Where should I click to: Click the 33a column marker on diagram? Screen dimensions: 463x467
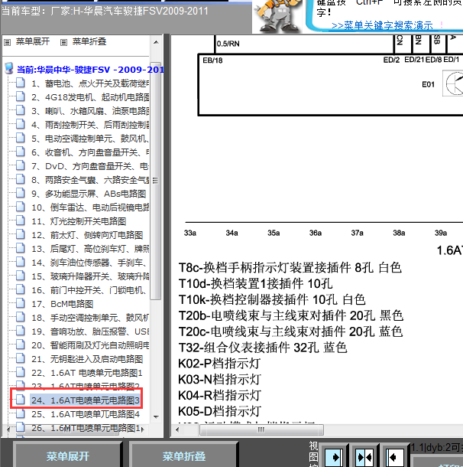tap(190, 233)
